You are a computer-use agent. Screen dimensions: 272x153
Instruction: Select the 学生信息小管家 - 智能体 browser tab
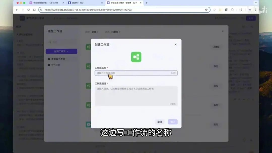pos(124,3)
